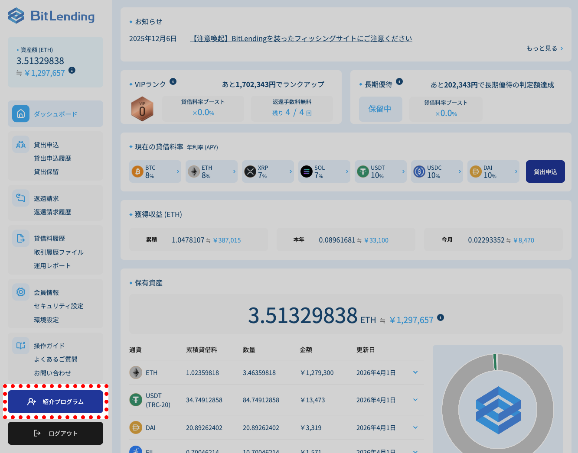Click the member settings gear icon
The height and width of the screenshot is (453, 578).
21,292
